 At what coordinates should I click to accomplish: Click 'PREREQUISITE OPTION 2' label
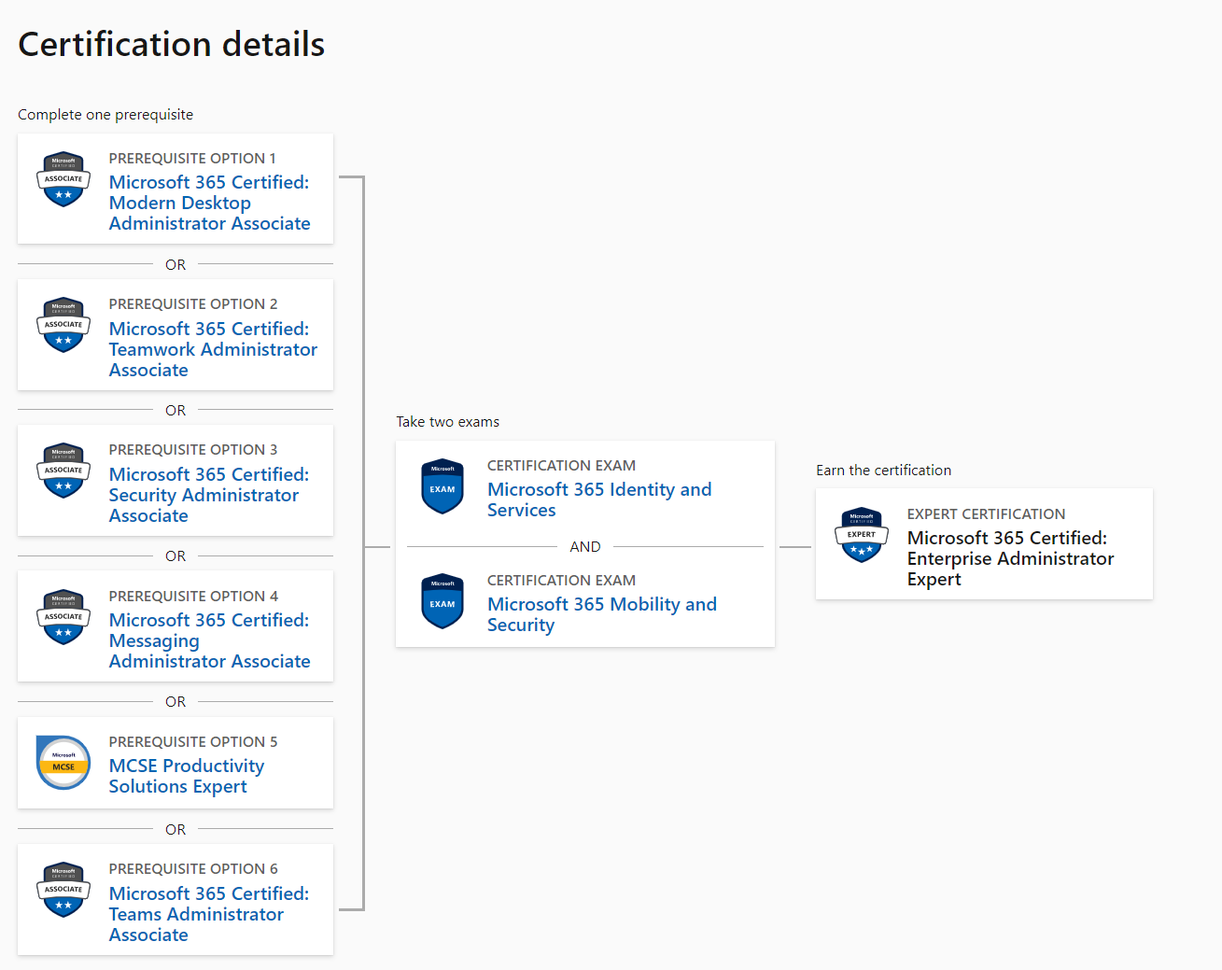193,303
